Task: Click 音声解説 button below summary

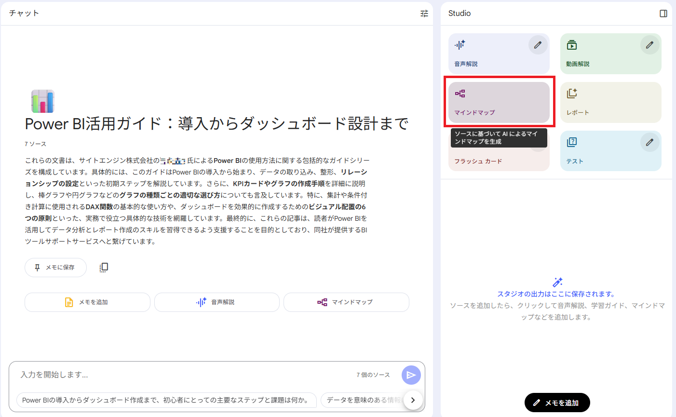Action: 216,302
